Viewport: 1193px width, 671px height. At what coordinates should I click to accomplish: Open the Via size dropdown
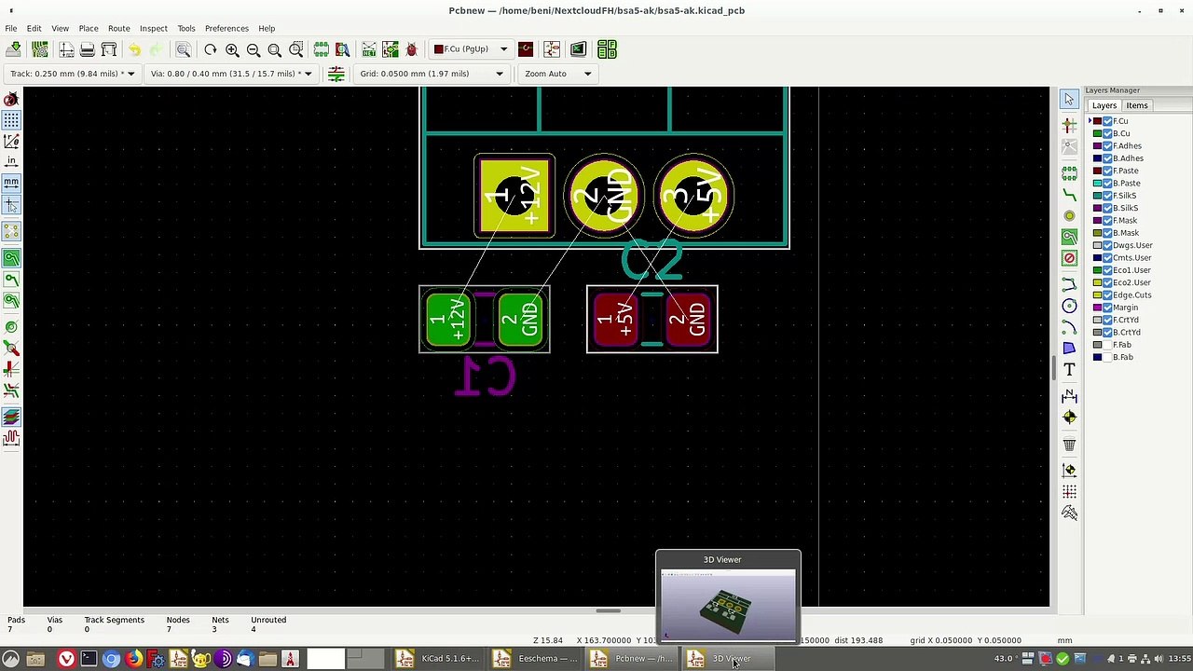(230, 74)
